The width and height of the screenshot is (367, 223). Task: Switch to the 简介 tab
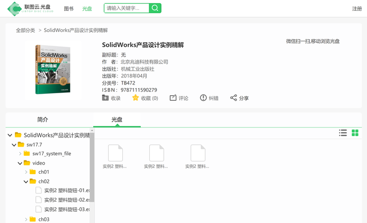click(43, 120)
